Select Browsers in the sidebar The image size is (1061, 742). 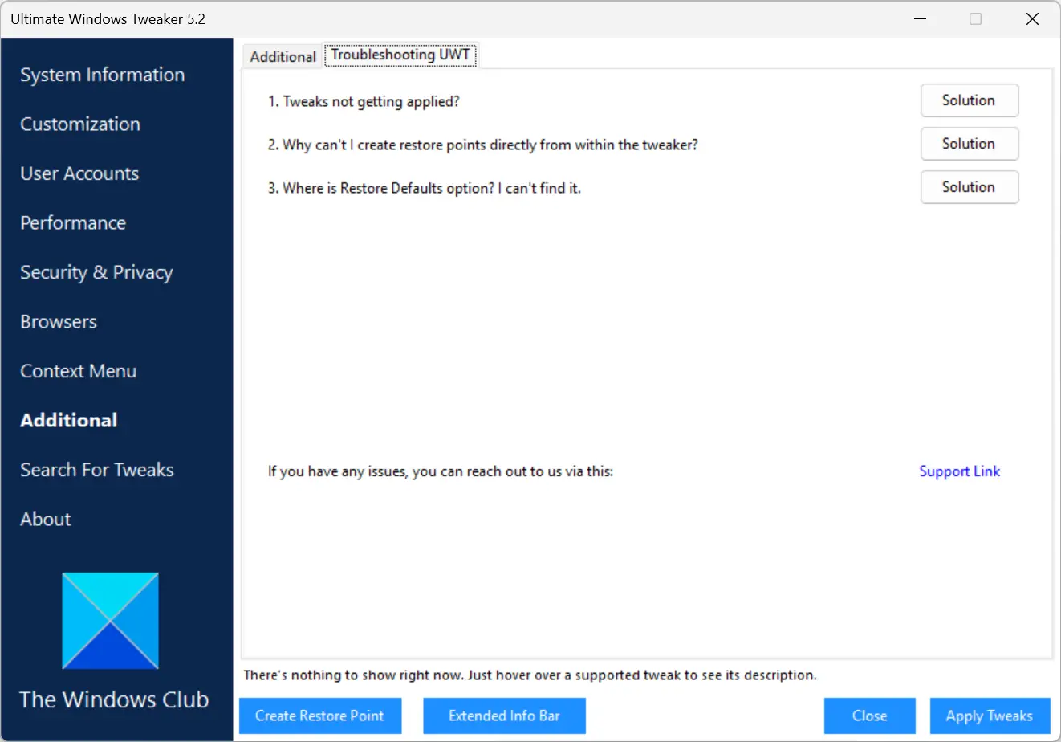59,322
